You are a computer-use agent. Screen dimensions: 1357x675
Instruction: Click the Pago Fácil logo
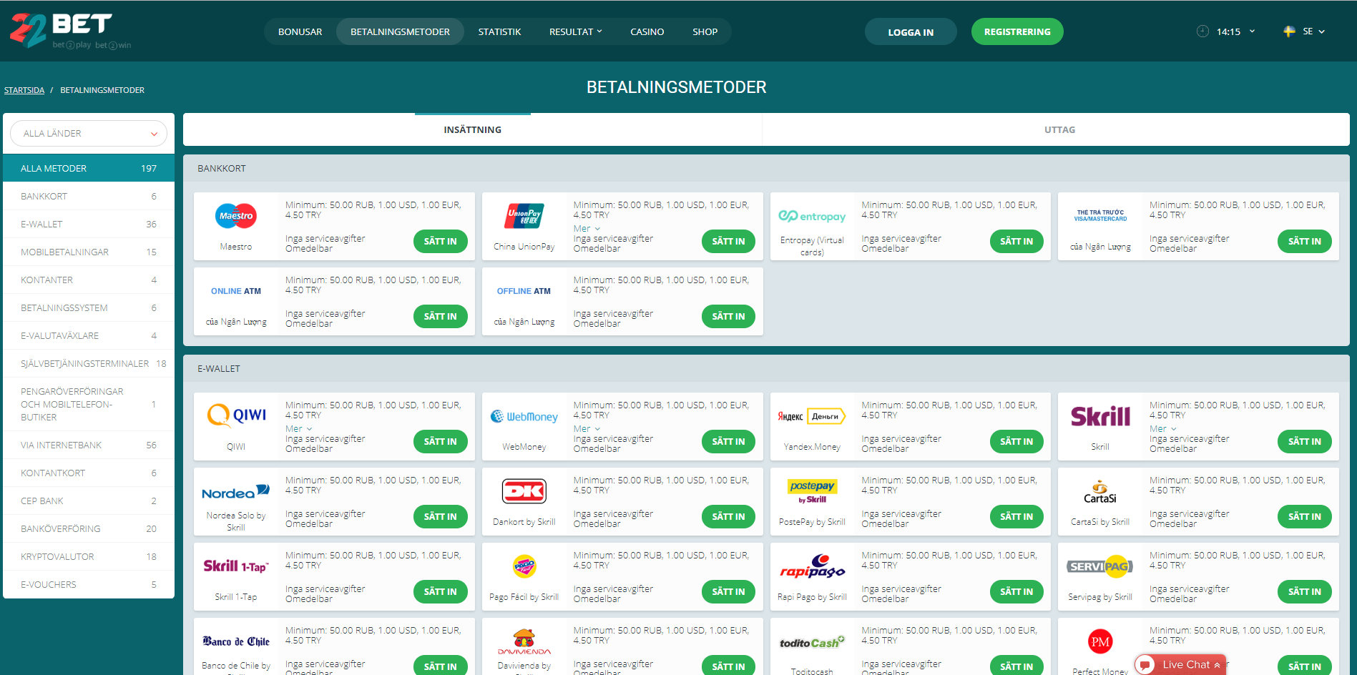pyautogui.click(x=524, y=566)
